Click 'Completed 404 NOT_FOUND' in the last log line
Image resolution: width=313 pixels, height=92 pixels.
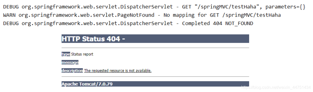[x=218, y=24]
